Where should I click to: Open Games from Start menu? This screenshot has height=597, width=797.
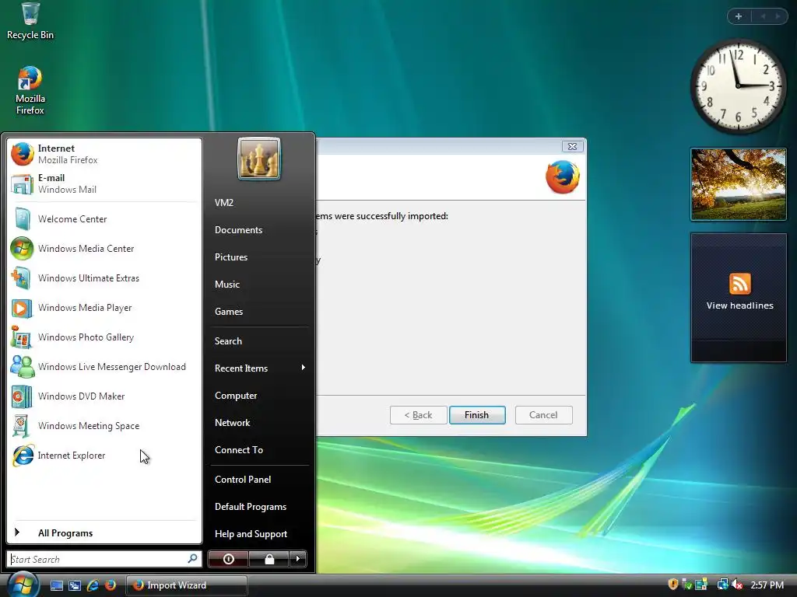click(x=259, y=312)
